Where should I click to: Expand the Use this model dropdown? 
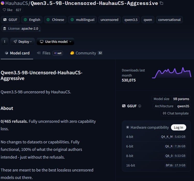point(55,42)
